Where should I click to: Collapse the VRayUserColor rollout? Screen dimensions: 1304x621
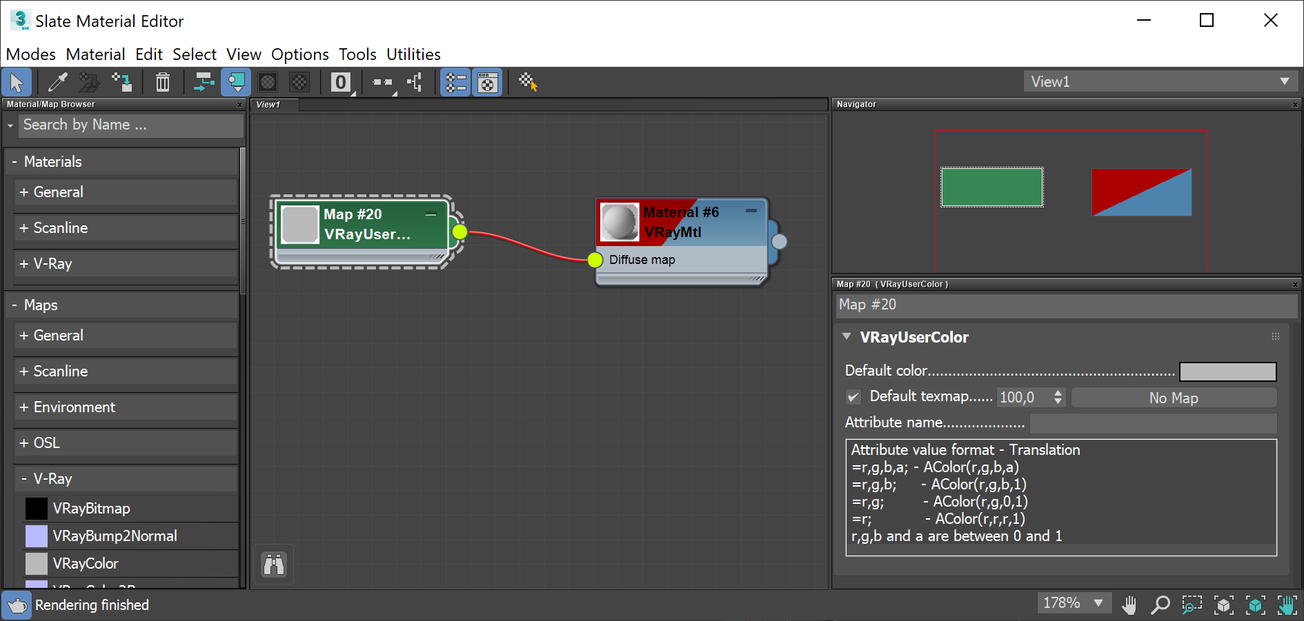point(847,337)
